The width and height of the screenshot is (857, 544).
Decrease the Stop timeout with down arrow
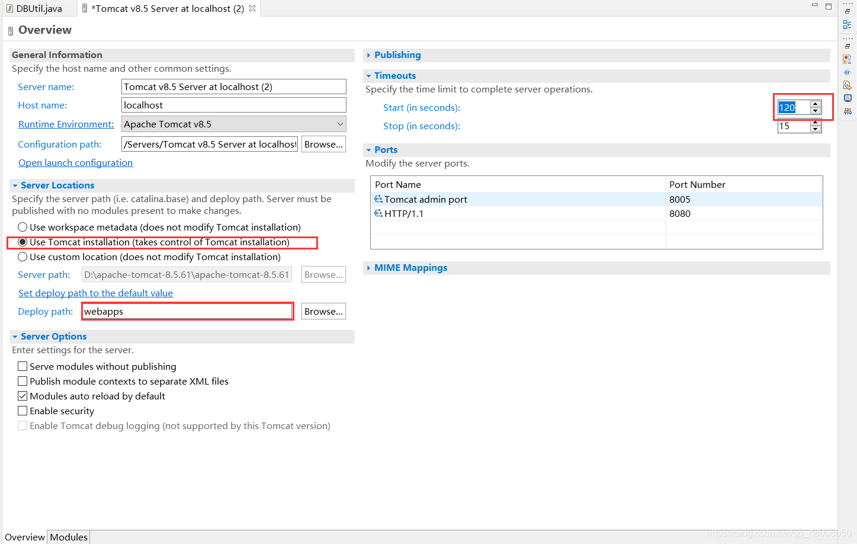(x=816, y=129)
